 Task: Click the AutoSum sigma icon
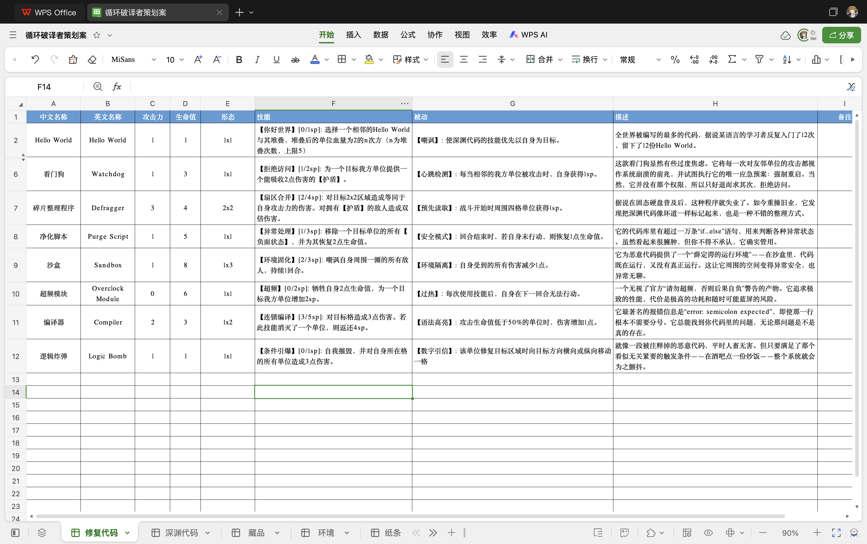[x=732, y=59]
